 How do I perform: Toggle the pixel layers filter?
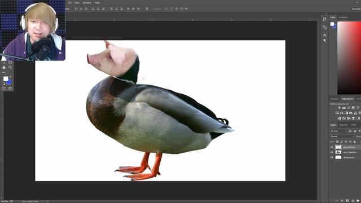(x=350, y=131)
